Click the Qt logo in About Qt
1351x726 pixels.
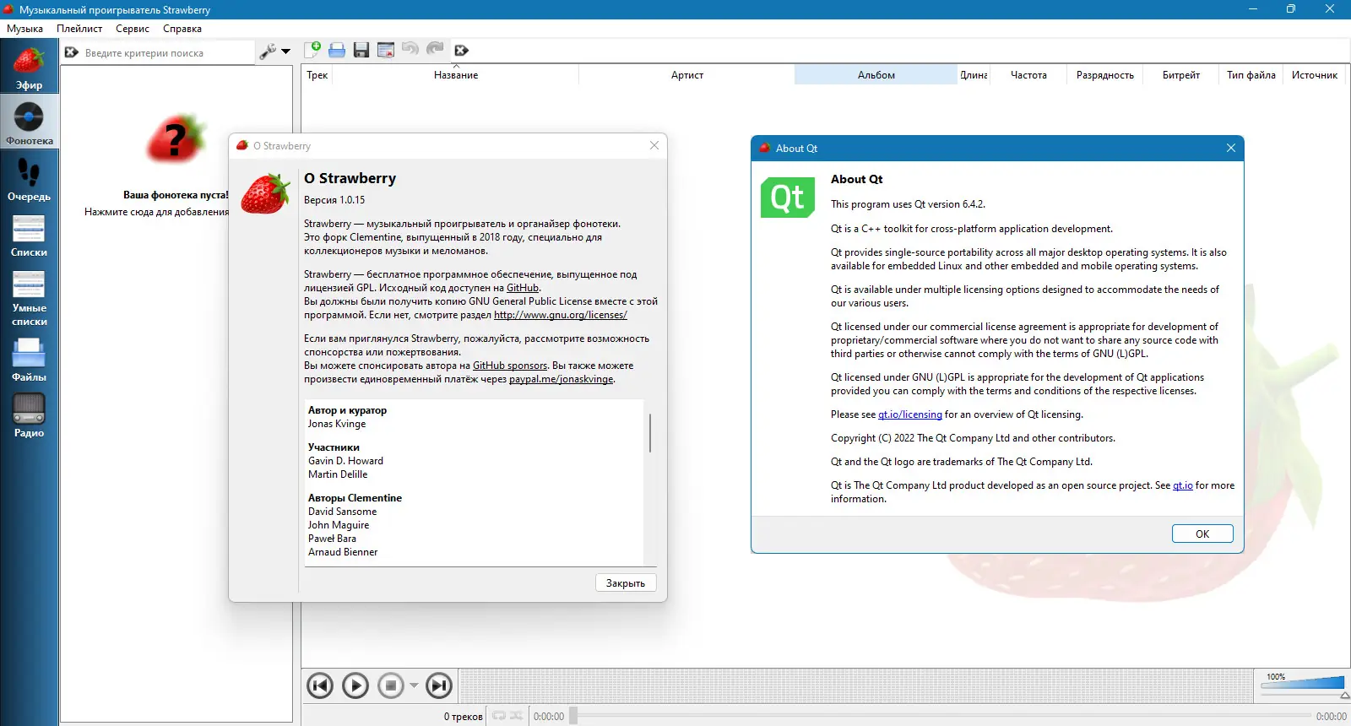pos(788,198)
